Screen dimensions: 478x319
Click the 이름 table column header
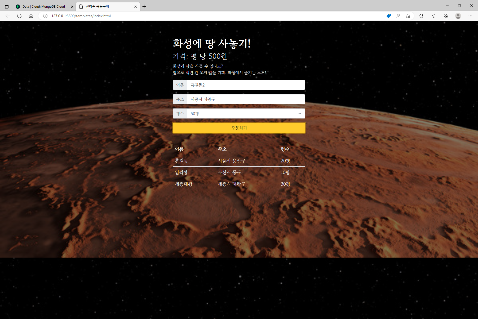[179, 149]
